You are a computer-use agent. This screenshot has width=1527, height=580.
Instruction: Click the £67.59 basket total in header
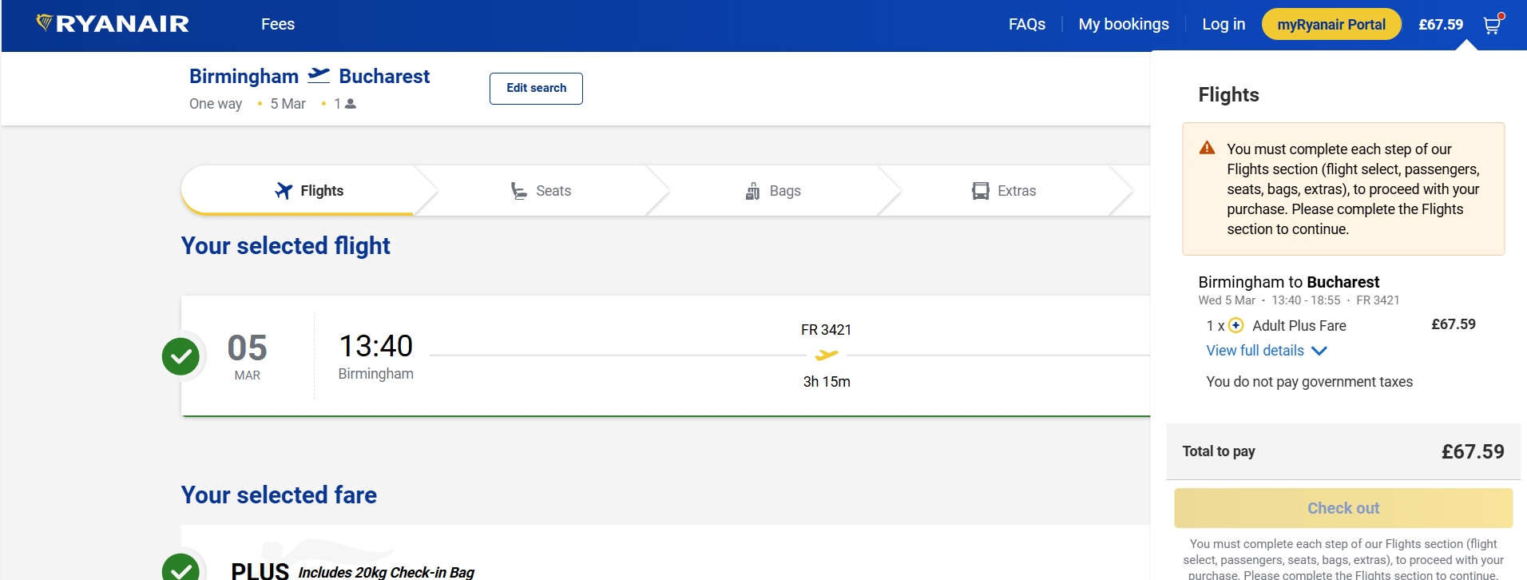1441,25
